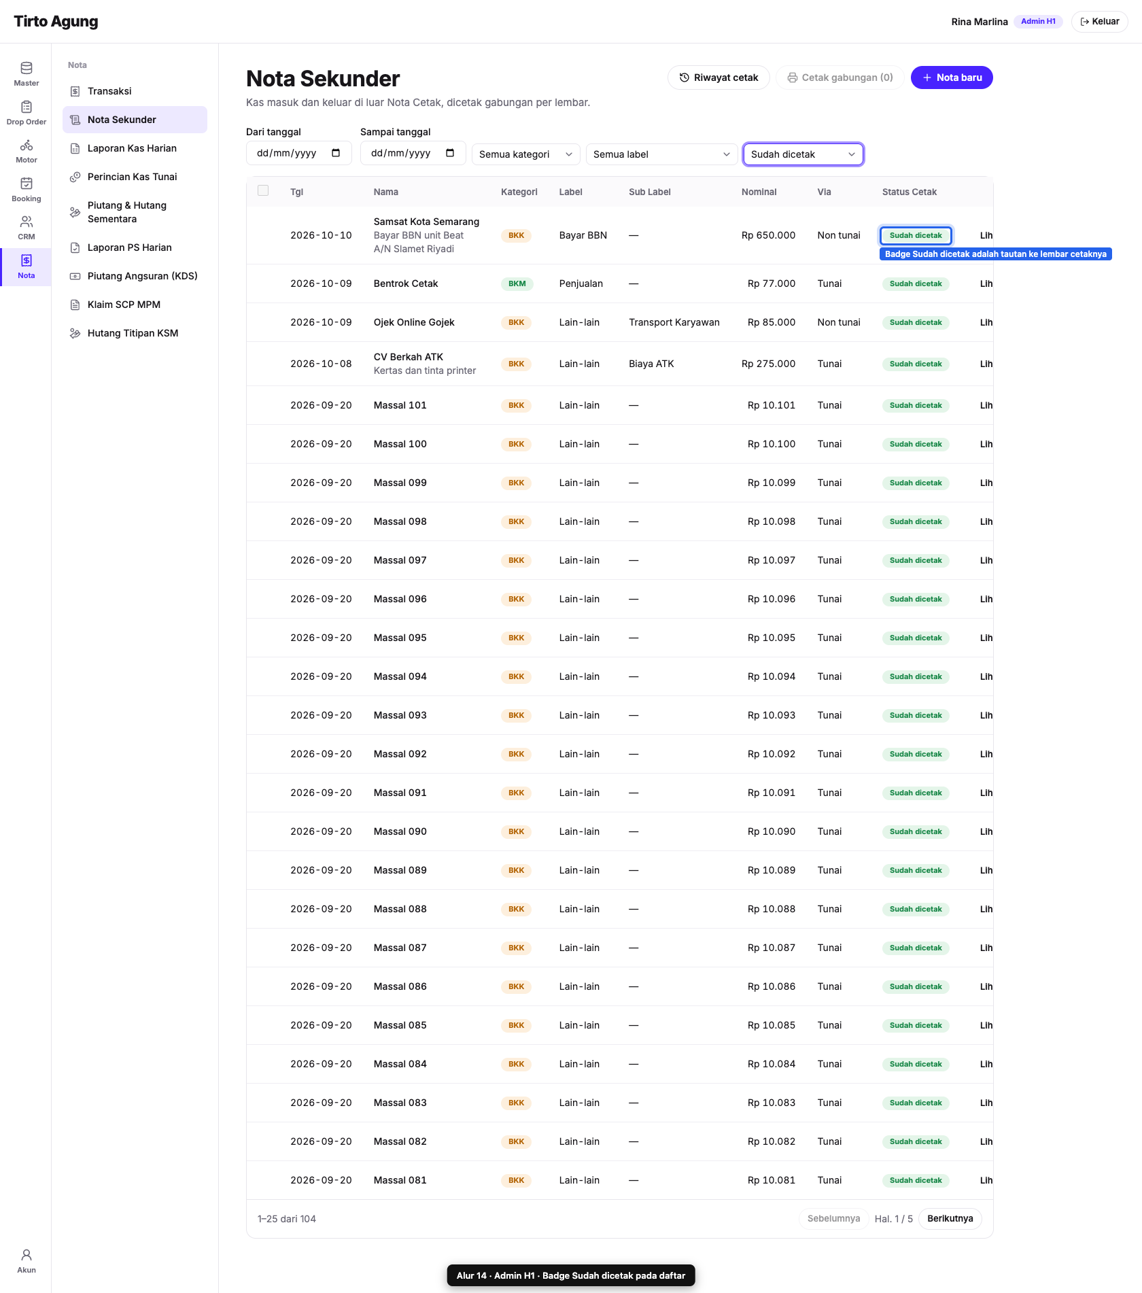Click the Hutang Titipan KSM icon
This screenshot has height=1293, width=1142.
pyautogui.click(x=75, y=333)
